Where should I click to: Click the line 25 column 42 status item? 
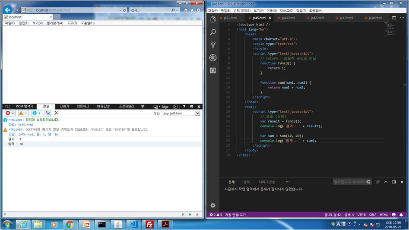tap(333, 214)
